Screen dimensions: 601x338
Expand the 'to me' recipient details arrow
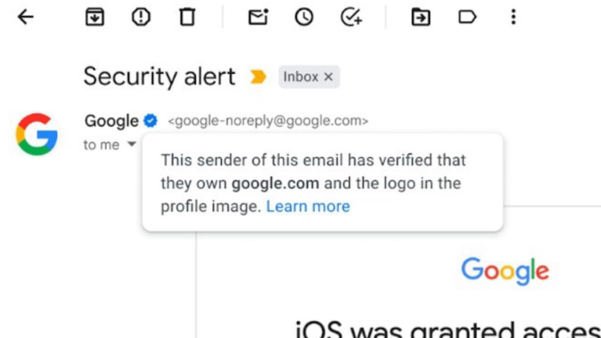pyautogui.click(x=131, y=144)
